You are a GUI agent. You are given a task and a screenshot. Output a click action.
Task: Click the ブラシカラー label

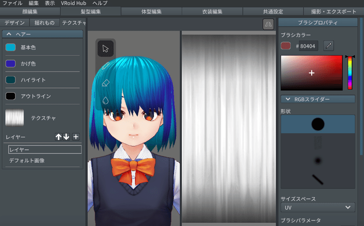click(295, 35)
